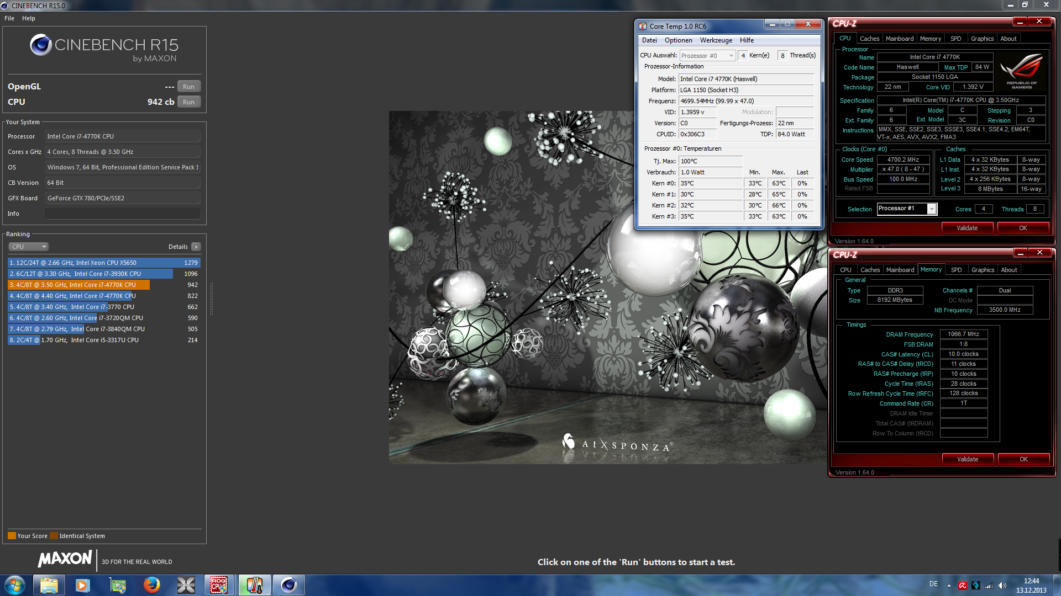This screenshot has height=596, width=1061.
Task: Switch to Mainboard tab in upper CPU-Z
Action: (899, 39)
